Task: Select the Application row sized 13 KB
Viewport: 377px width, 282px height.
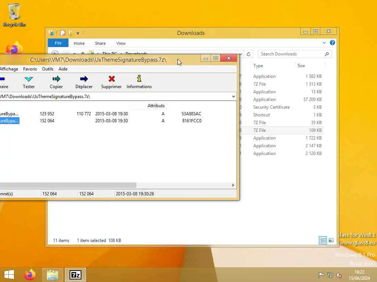Action: pyautogui.click(x=281, y=91)
